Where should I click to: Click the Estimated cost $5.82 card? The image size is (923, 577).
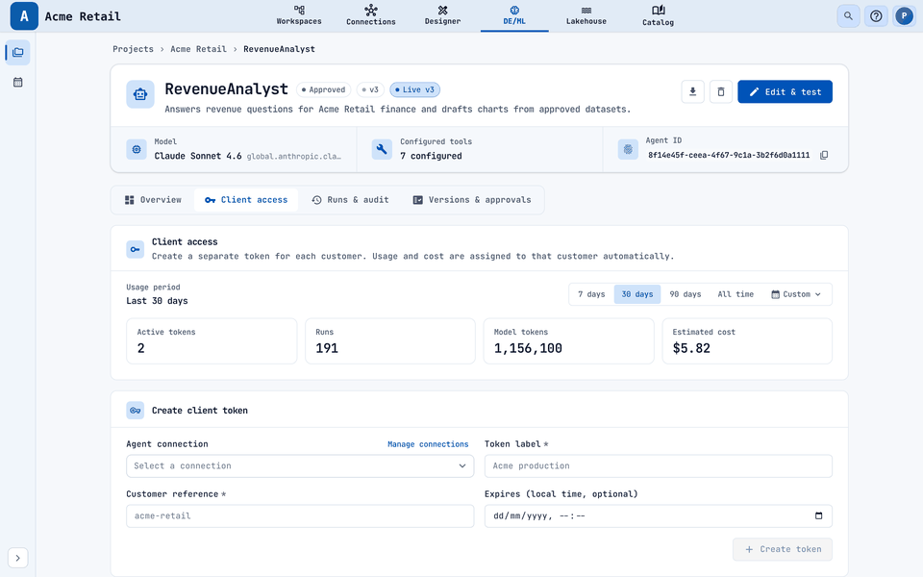tap(747, 340)
